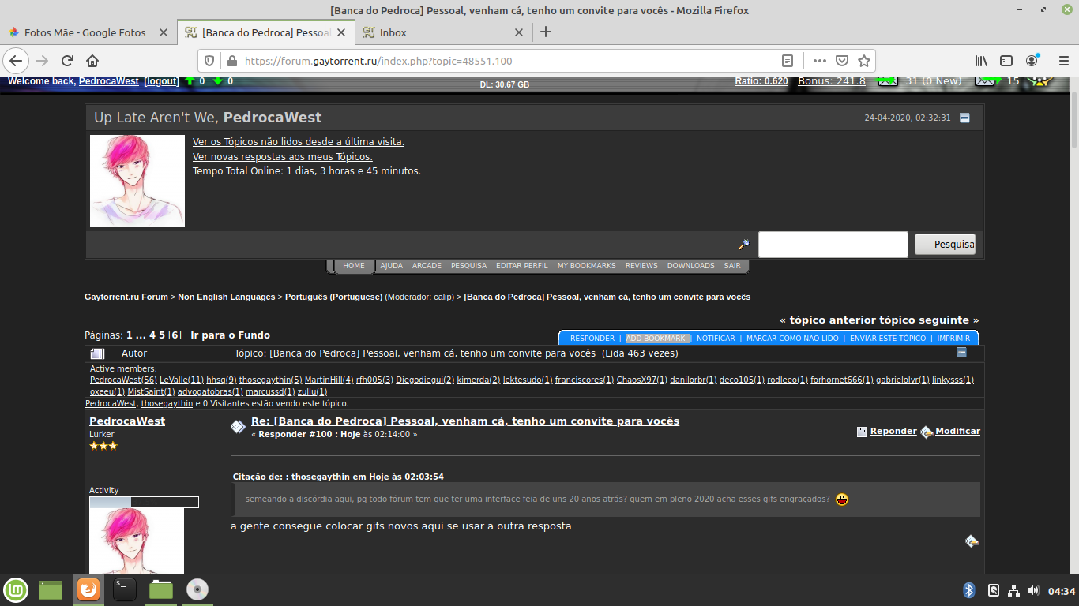Click inside the forum search input field
Viewport: 1079px width, 606px height.
tap(833, 245)
